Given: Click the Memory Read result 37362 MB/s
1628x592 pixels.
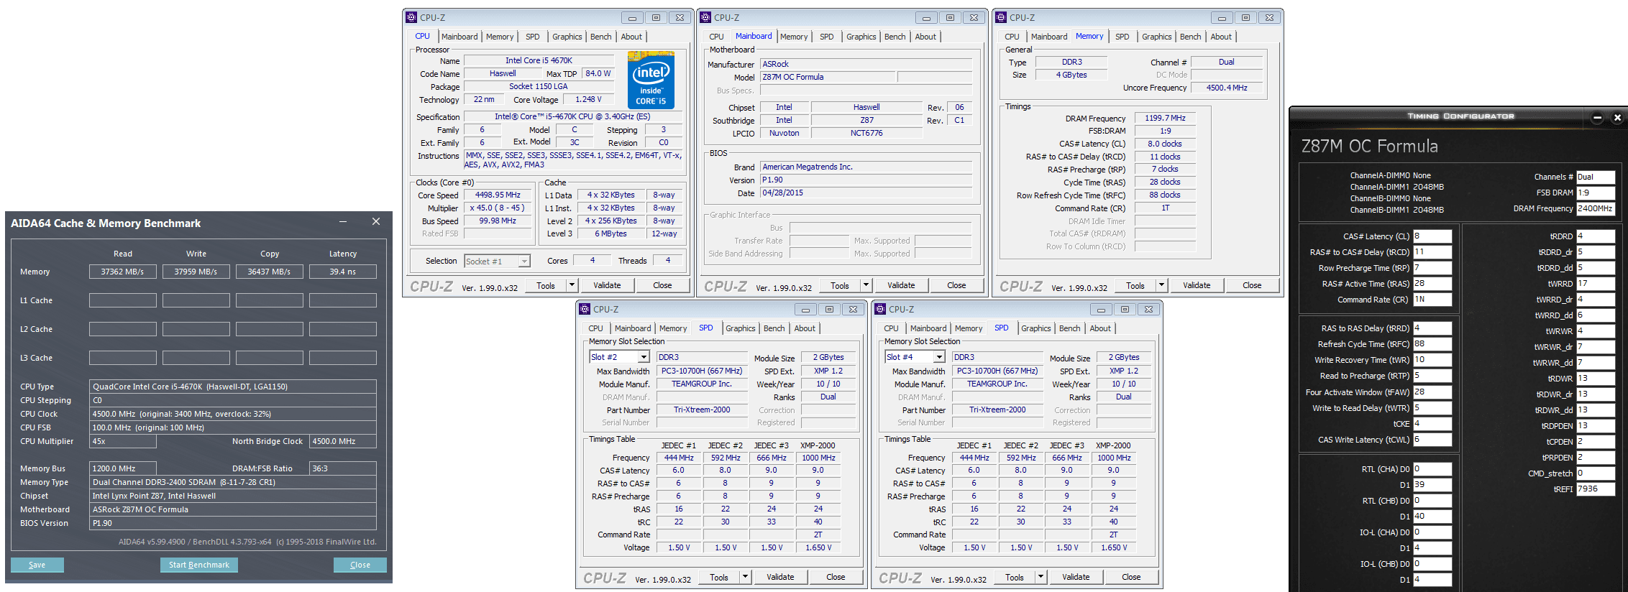Looking at the screenshot, I should tap(122, 272).
